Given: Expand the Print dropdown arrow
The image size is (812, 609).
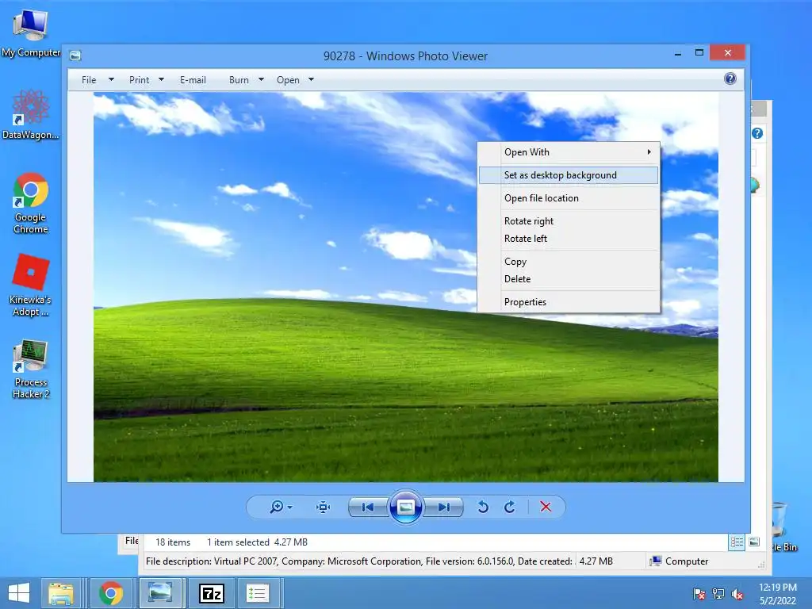Looking at the screenshot, I should click(161, 80).
